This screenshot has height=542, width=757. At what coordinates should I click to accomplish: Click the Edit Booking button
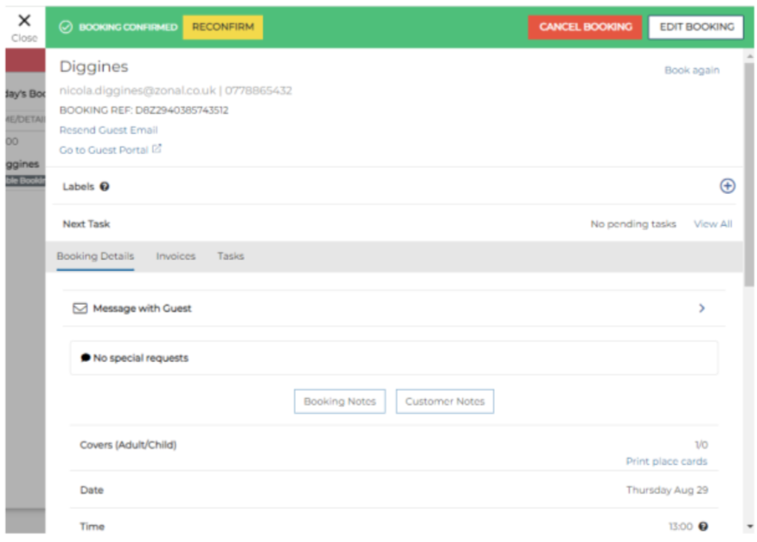pos(696,27)
